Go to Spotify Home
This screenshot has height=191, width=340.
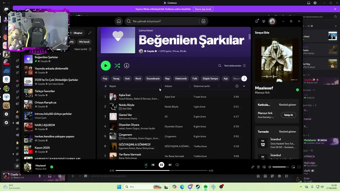pyautogui.click(x=119, y=21)
